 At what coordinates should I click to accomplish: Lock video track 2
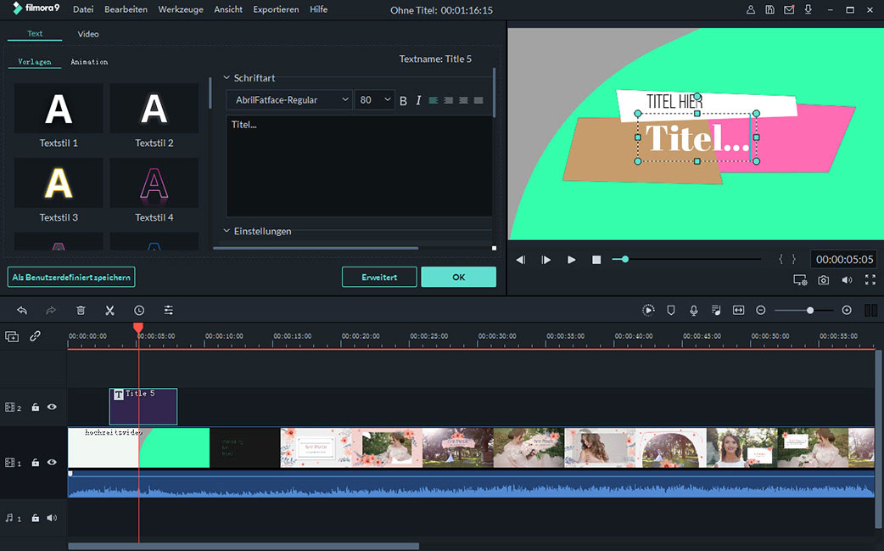point(36,407)
